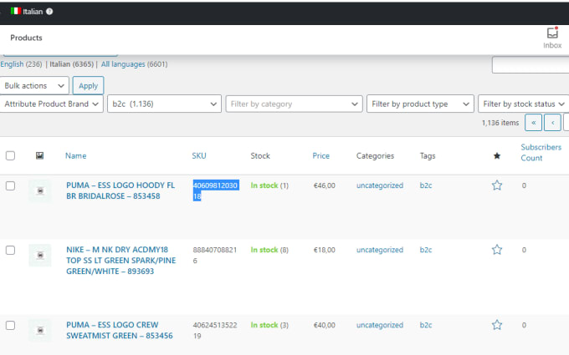Open product NIKE – M NK DRY ACDMY18 TOP
This screenshot has width=569, height=355.
pyautogui.click(x=120, y=261)
